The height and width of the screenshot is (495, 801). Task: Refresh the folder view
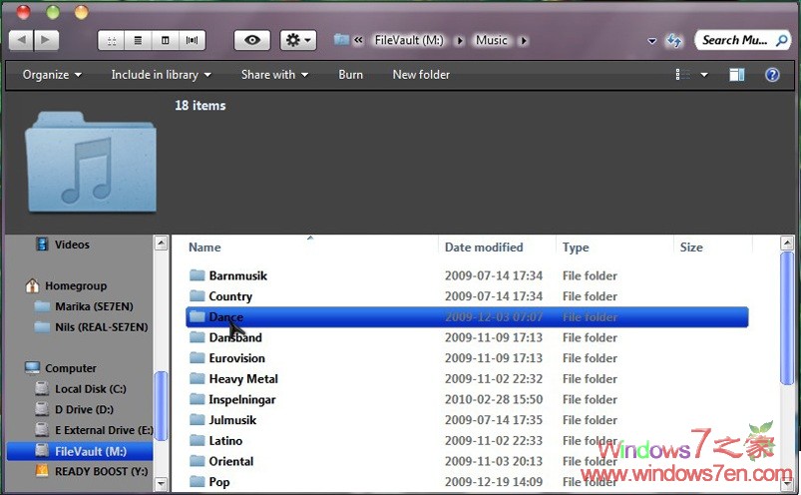[673, 40]
